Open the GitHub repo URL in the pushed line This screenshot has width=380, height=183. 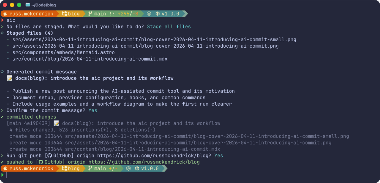(144, 162)
